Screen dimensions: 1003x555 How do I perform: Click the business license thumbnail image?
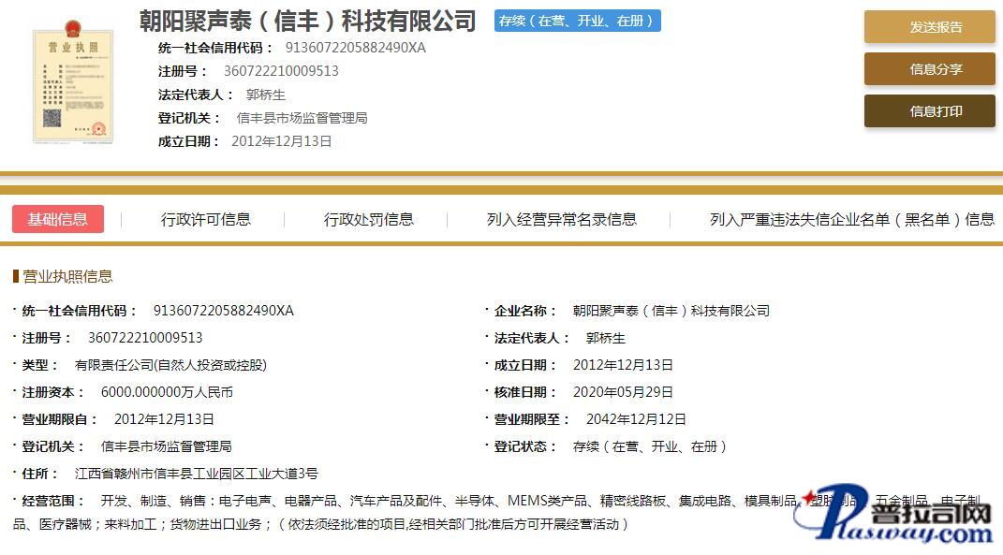(x=72, y=82)
